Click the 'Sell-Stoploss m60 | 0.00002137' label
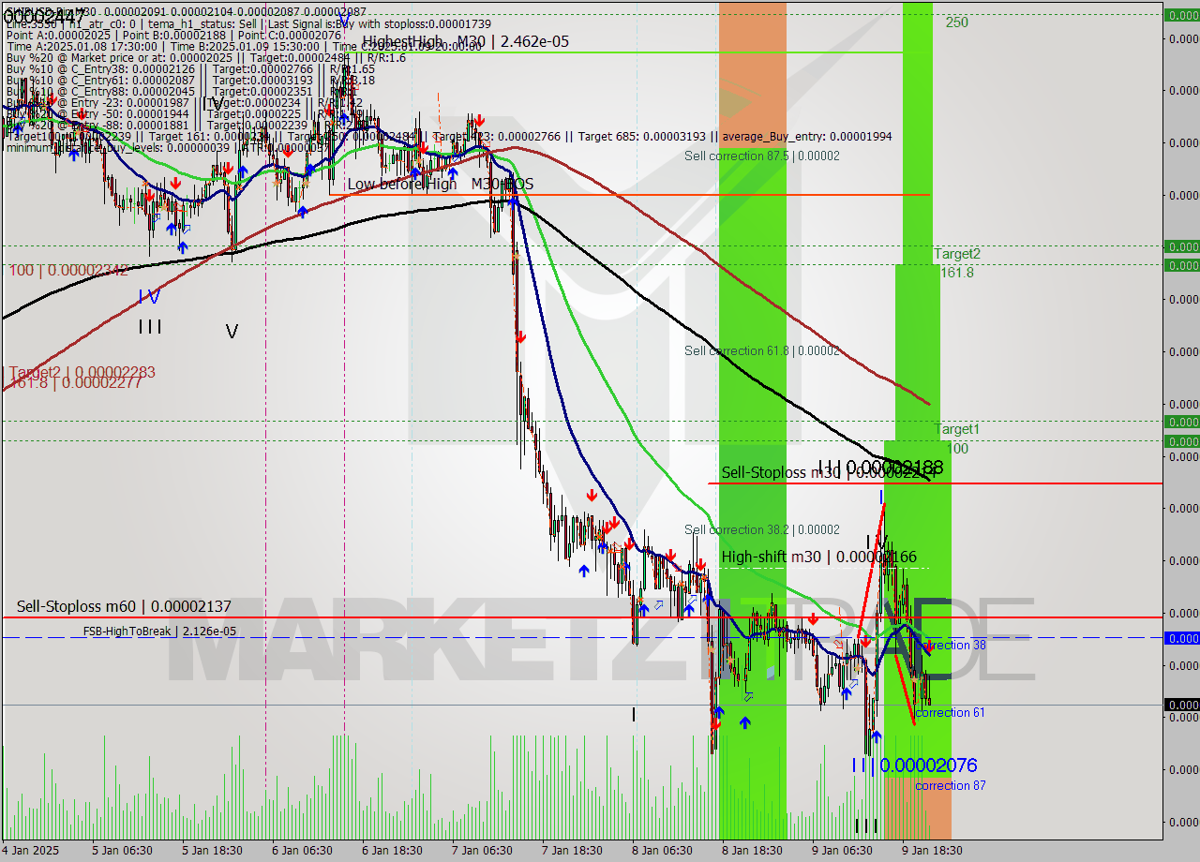1200x862 pixels. click(x=123, y=606)
